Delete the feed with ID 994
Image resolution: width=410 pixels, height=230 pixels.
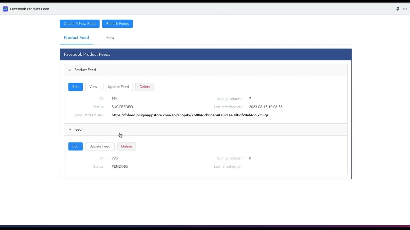pos(145,87)
